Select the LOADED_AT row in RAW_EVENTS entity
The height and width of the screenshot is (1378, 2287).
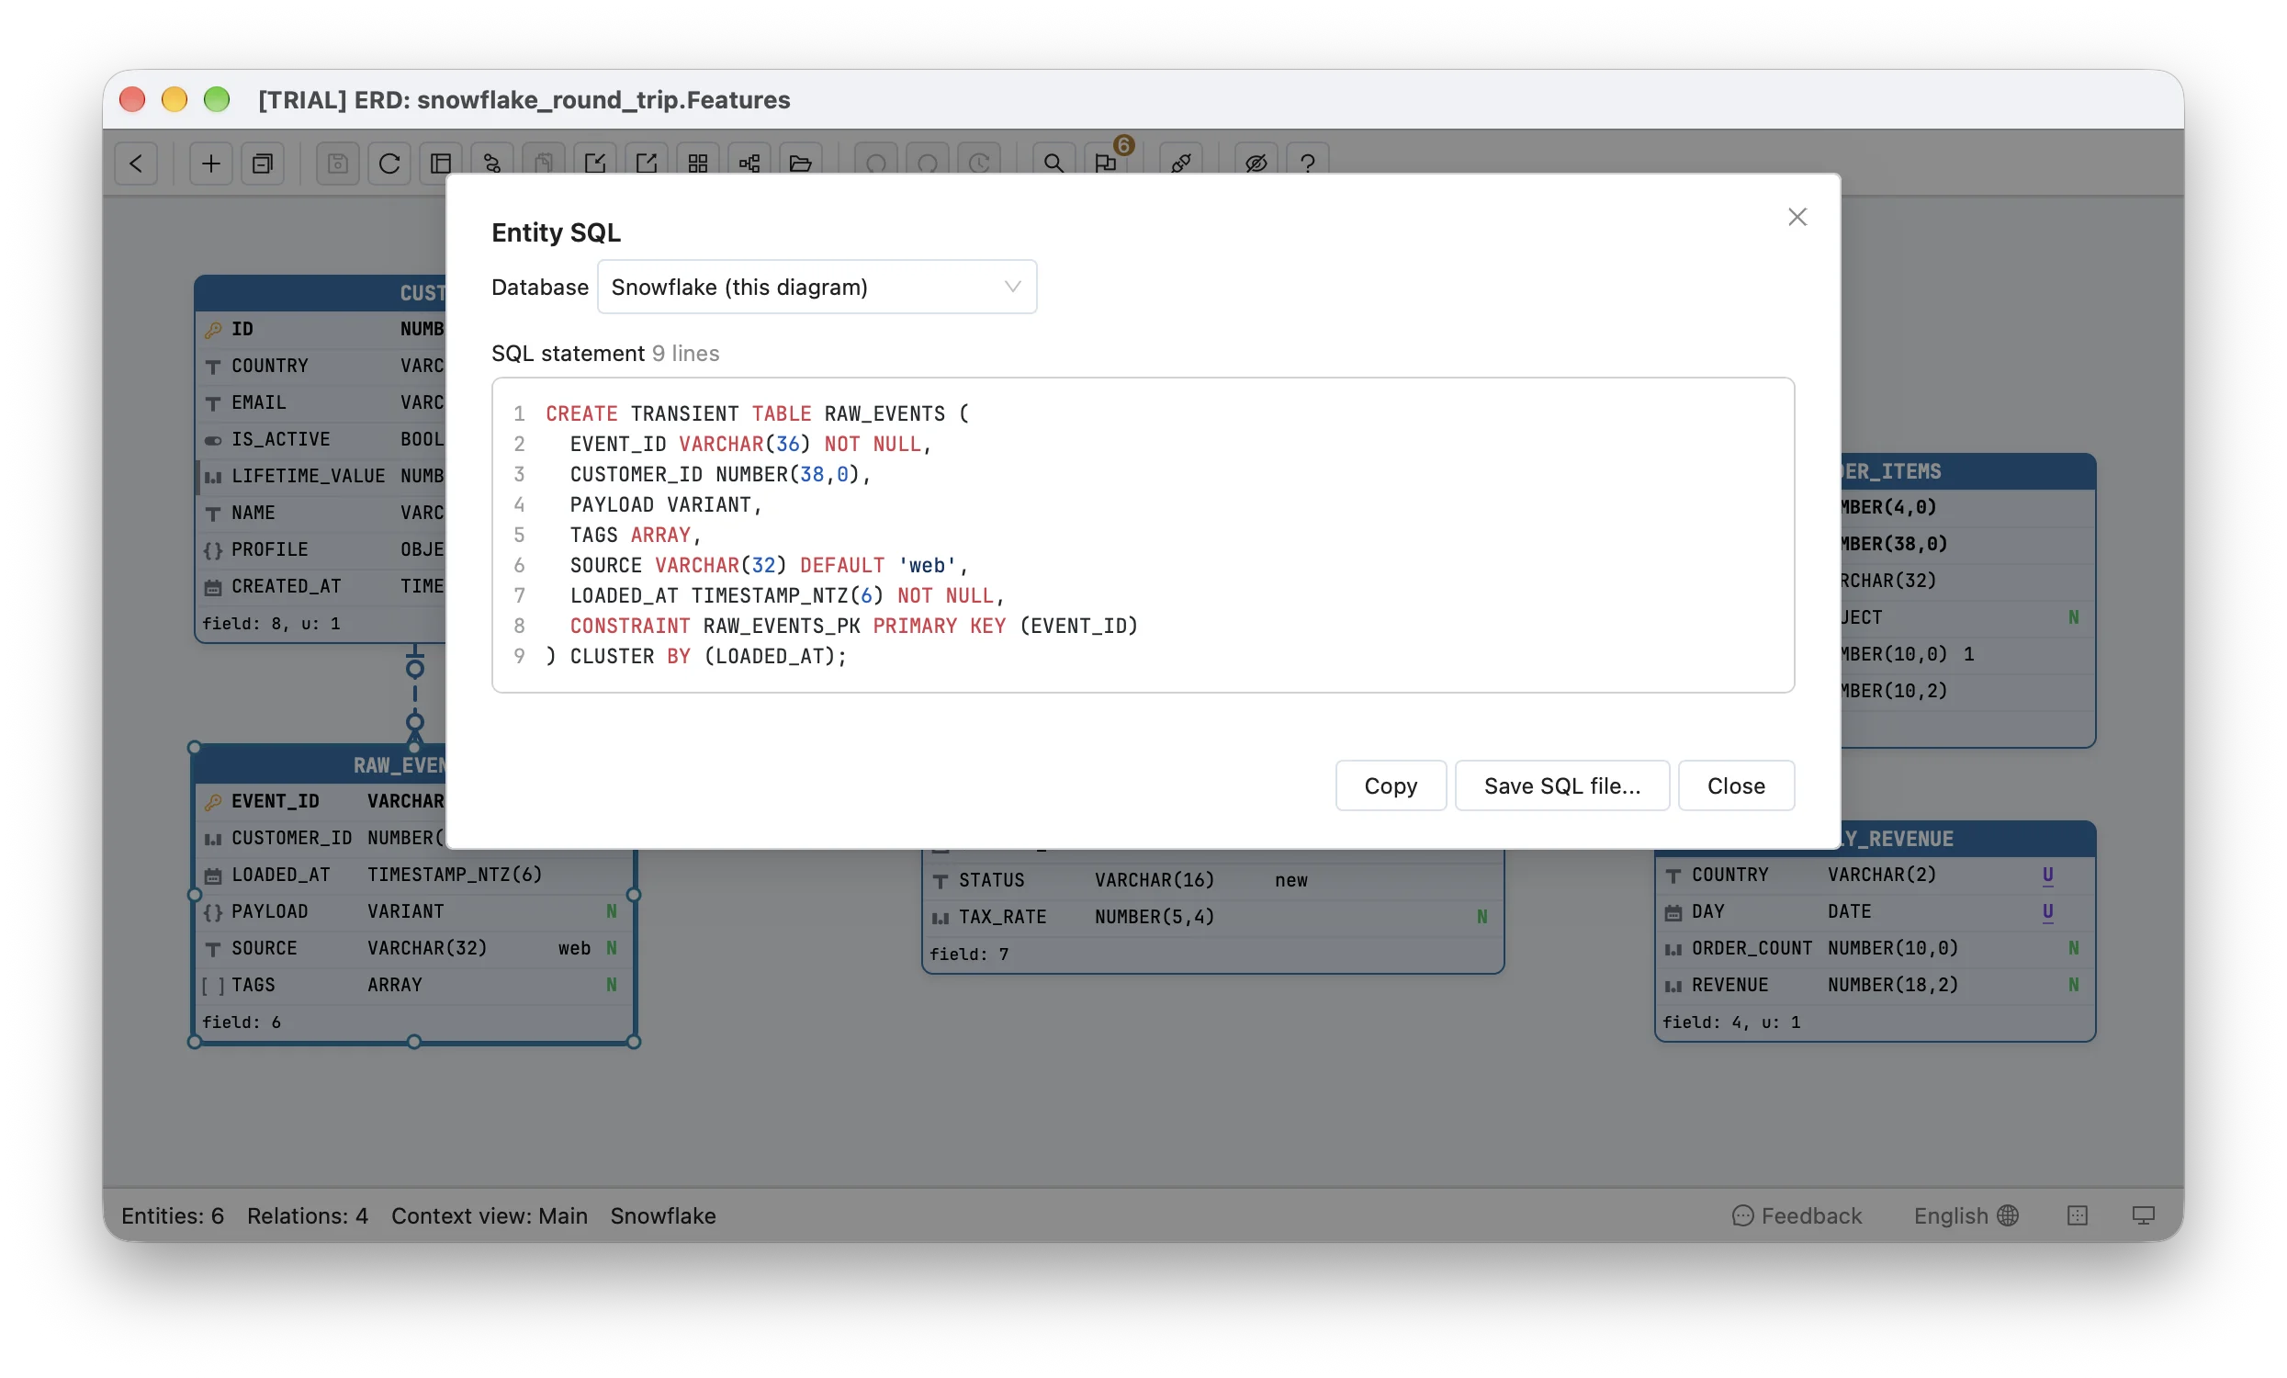(414, 874)
